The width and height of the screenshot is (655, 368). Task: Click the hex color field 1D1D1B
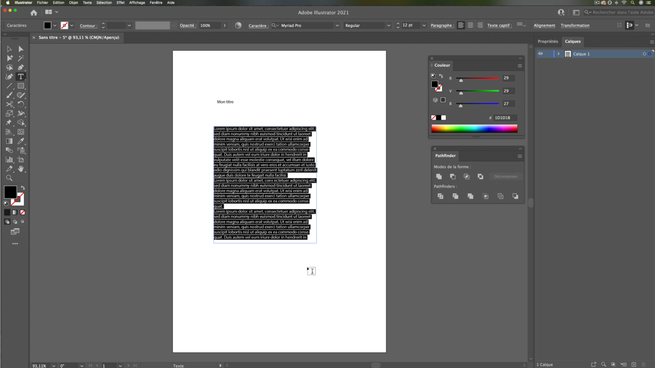point(505,118)
